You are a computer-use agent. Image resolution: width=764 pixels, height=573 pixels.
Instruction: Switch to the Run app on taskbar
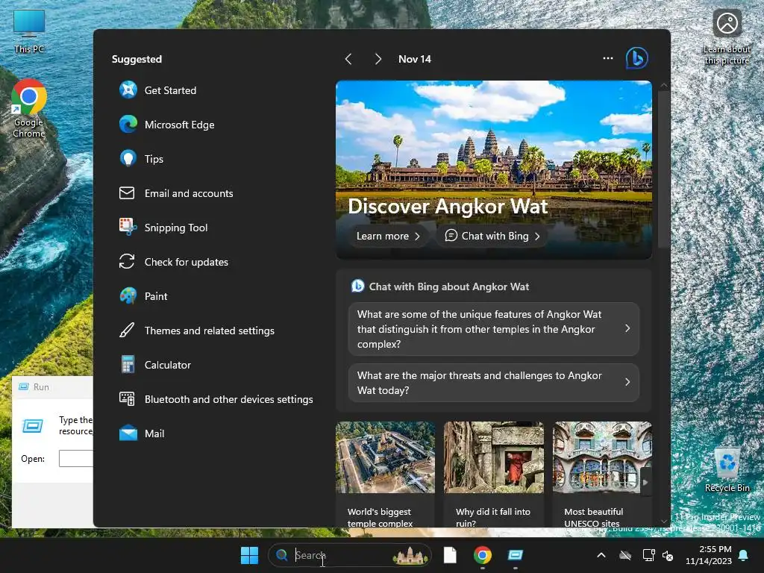pyautogui.click(x=515, y=555)
